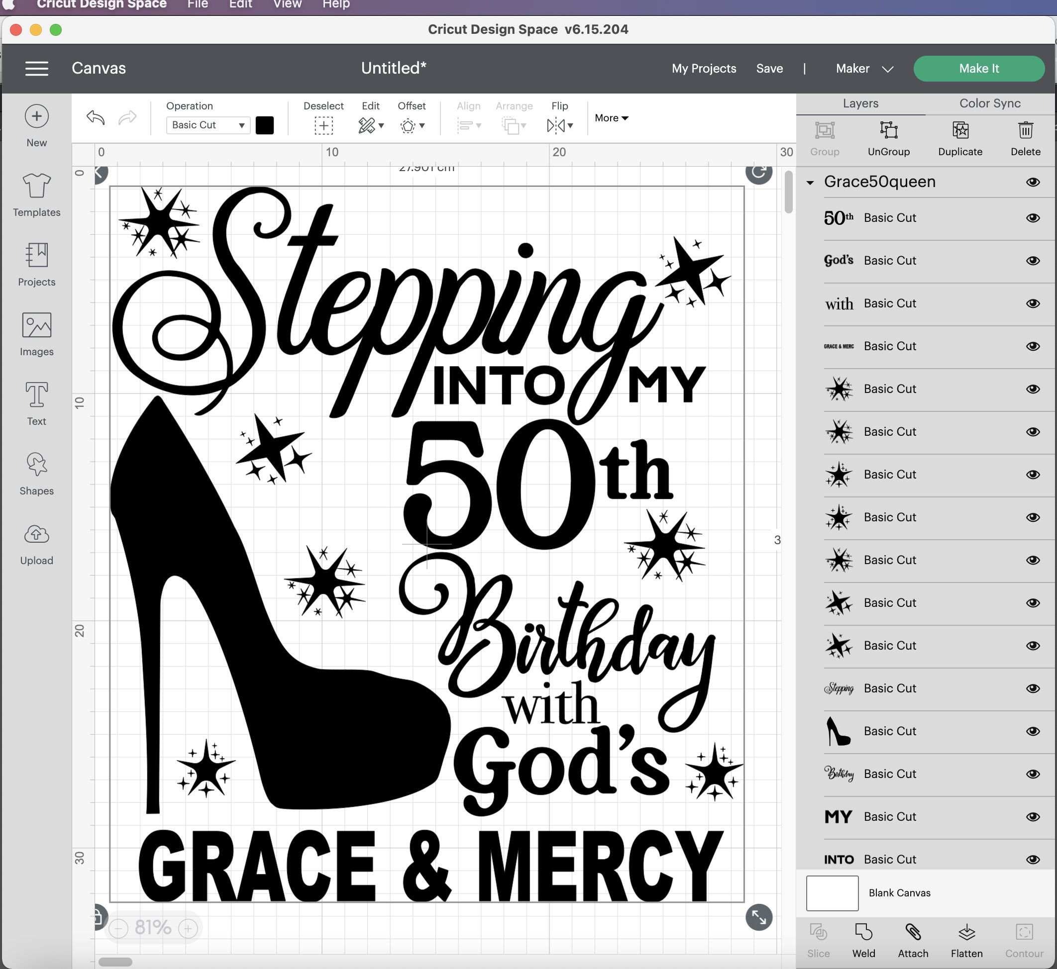Click the Slice icon
1057x969 pixels.
(818, 939)
